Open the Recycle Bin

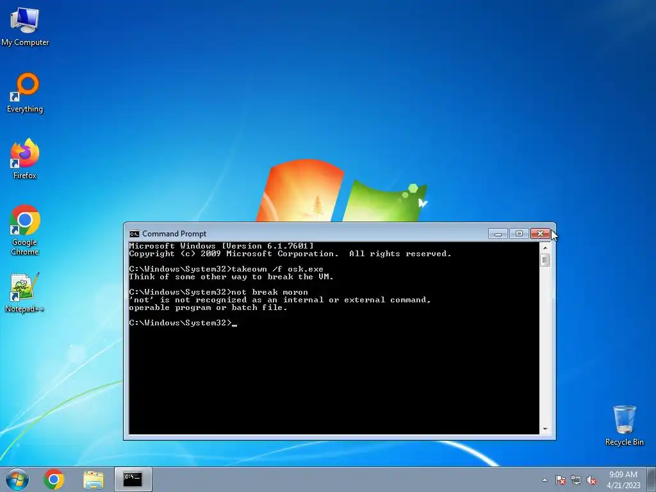[624, 425]
